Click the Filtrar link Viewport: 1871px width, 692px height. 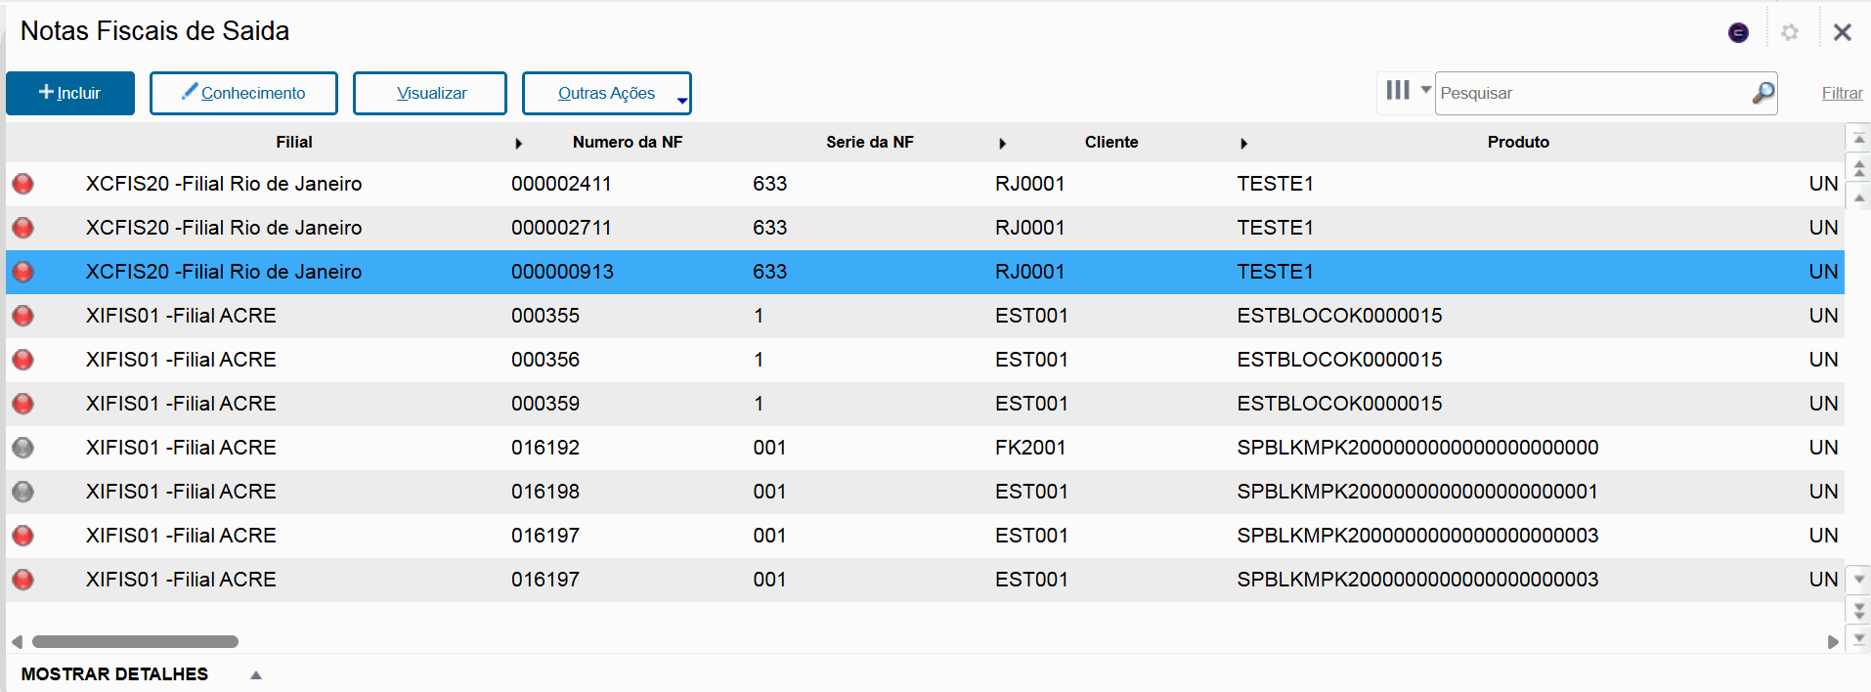point(1842,94)
